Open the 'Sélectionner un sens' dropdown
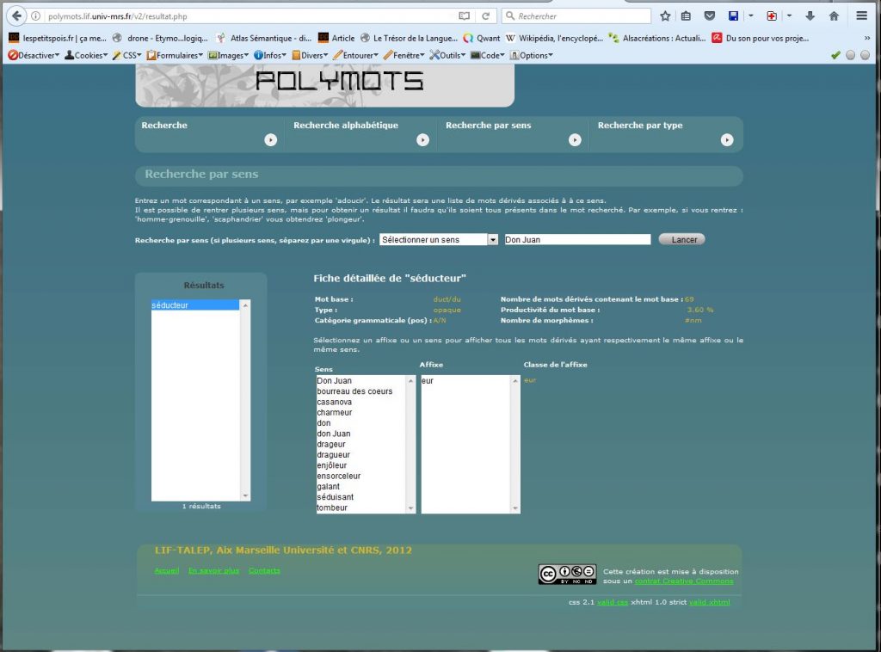Image resolution: width=881 pixels, height=652 pixels. click(439, 239)
